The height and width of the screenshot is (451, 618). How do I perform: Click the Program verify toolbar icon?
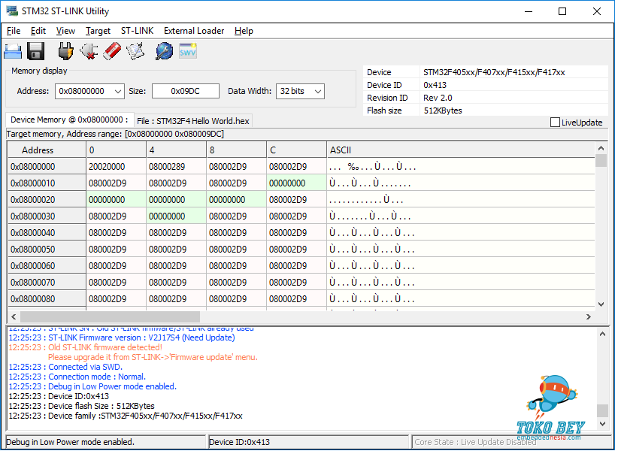(135, 51)
